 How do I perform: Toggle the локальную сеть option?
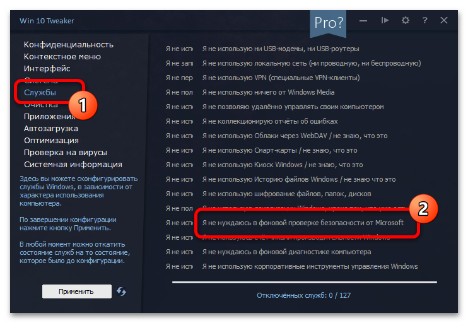point(312,63)
